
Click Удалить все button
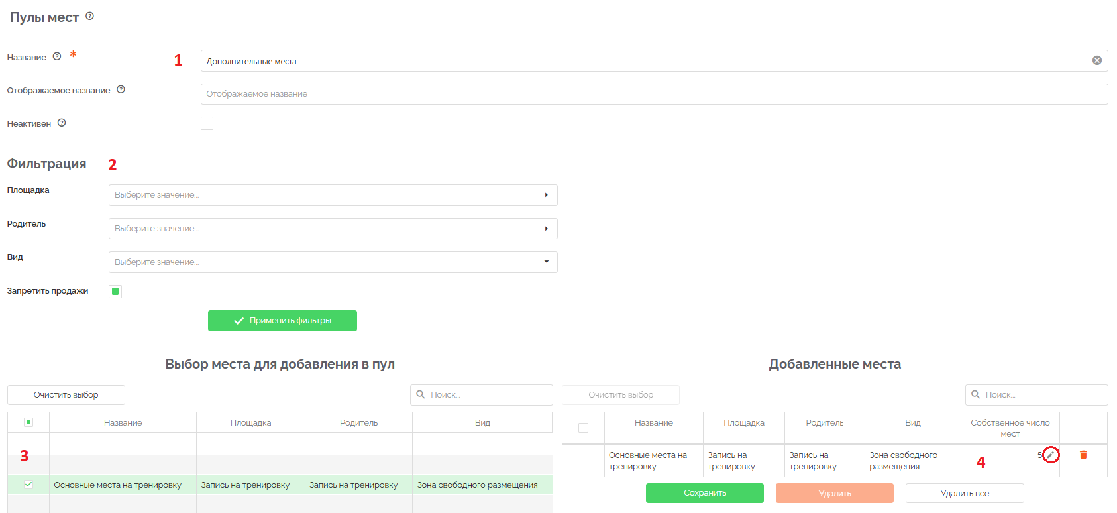965,493
